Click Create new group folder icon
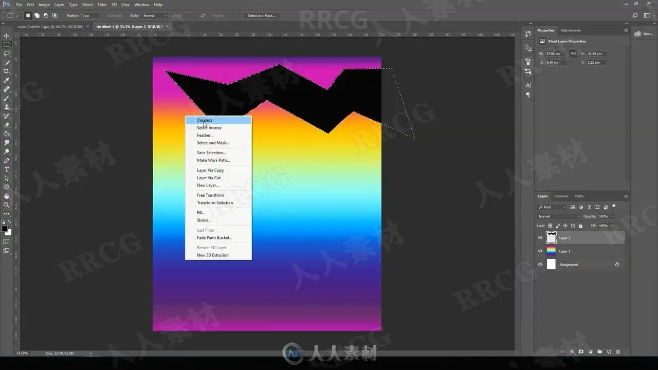Image resolution: width=658 pixels, height=370 pixels. click(599, 352)
